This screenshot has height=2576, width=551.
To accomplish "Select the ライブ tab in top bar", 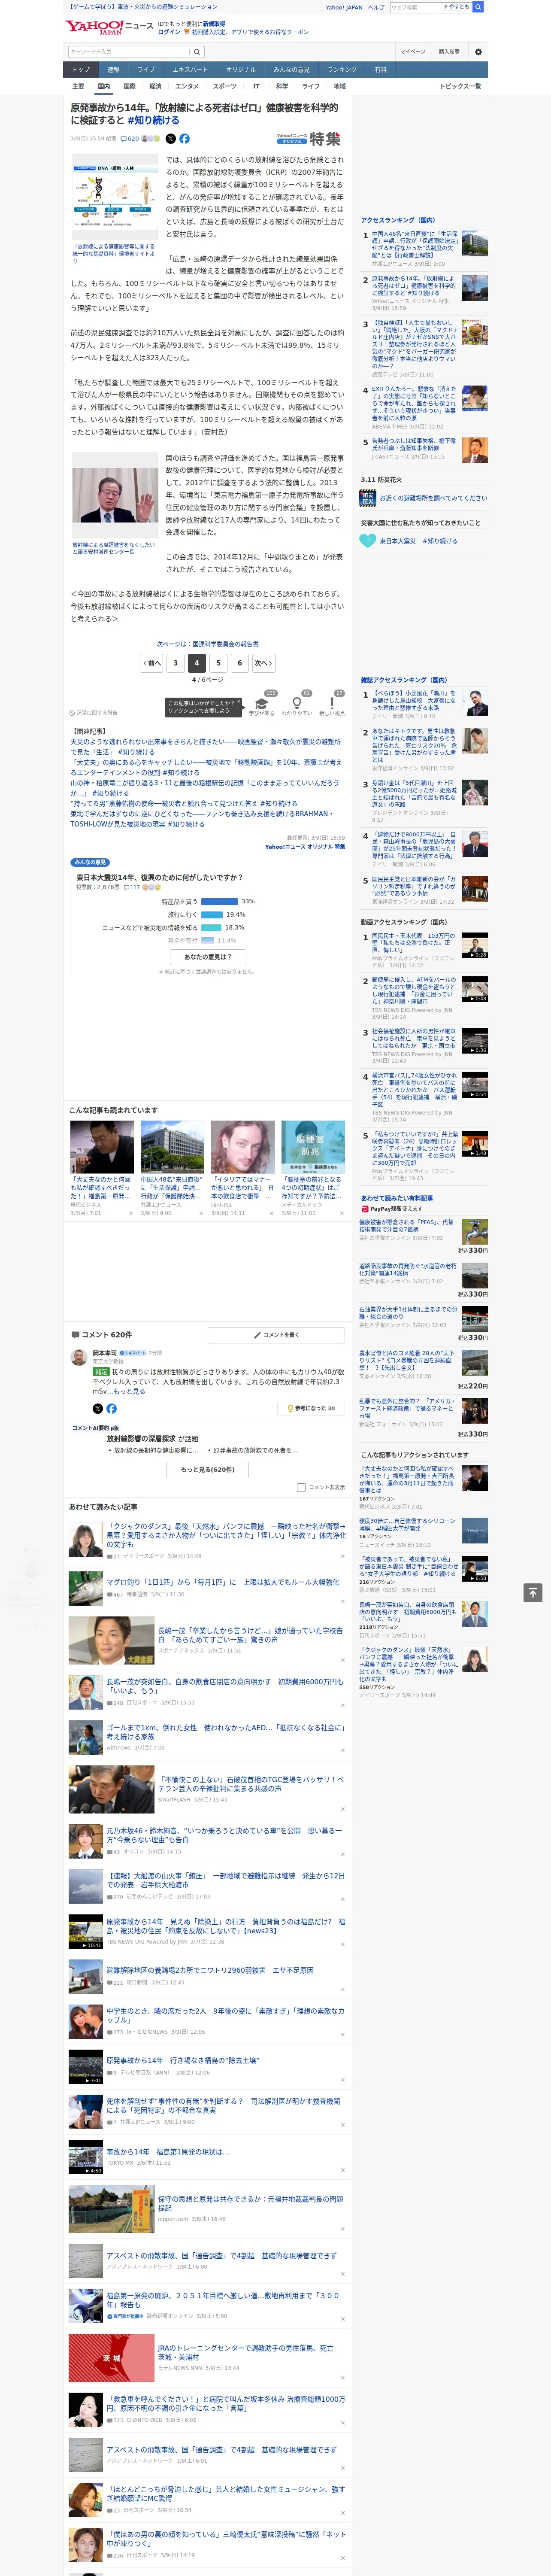I will coord(146,70).
